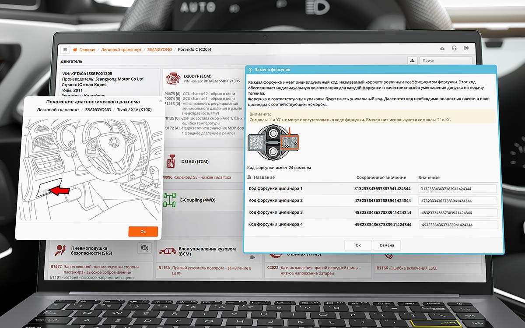The width and height of the screenshot is (525, 328).
Task: Click the cloud download icon
Action: (442, 49)
